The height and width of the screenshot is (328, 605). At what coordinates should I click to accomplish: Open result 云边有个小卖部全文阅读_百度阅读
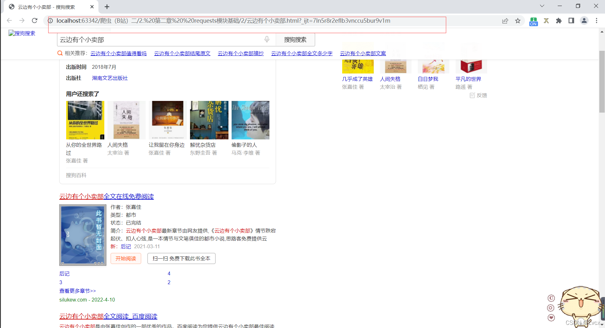(108, 316)
